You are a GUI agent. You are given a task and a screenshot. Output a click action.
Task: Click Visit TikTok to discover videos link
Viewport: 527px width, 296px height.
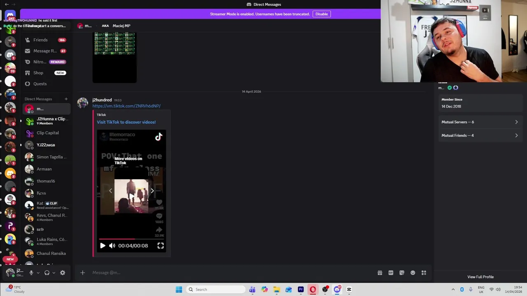pos(126,122)
